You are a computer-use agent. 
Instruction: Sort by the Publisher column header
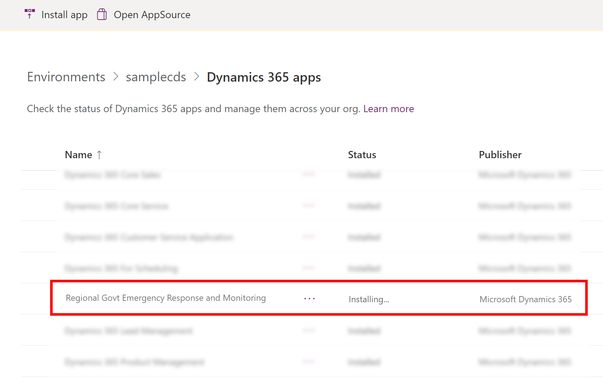[x=500, y=155]
